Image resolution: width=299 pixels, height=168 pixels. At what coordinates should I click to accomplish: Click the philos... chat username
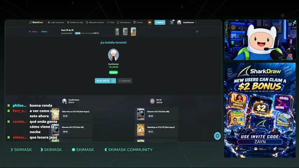(x=19, y=105)
